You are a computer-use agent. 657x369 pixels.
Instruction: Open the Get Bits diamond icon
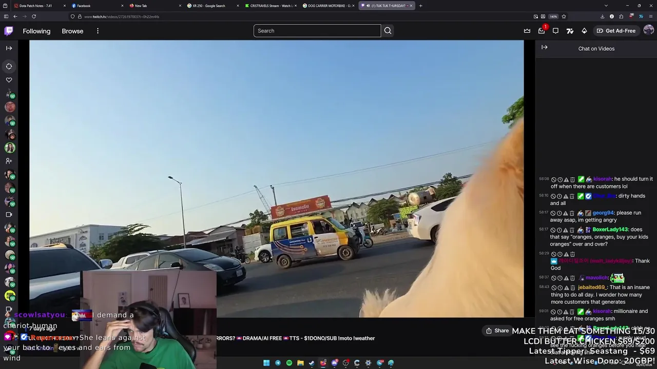tap(584, 31)
